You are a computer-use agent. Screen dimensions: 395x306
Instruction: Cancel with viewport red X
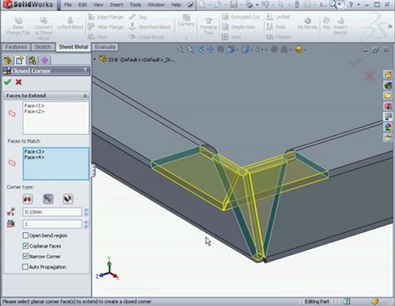370,76
